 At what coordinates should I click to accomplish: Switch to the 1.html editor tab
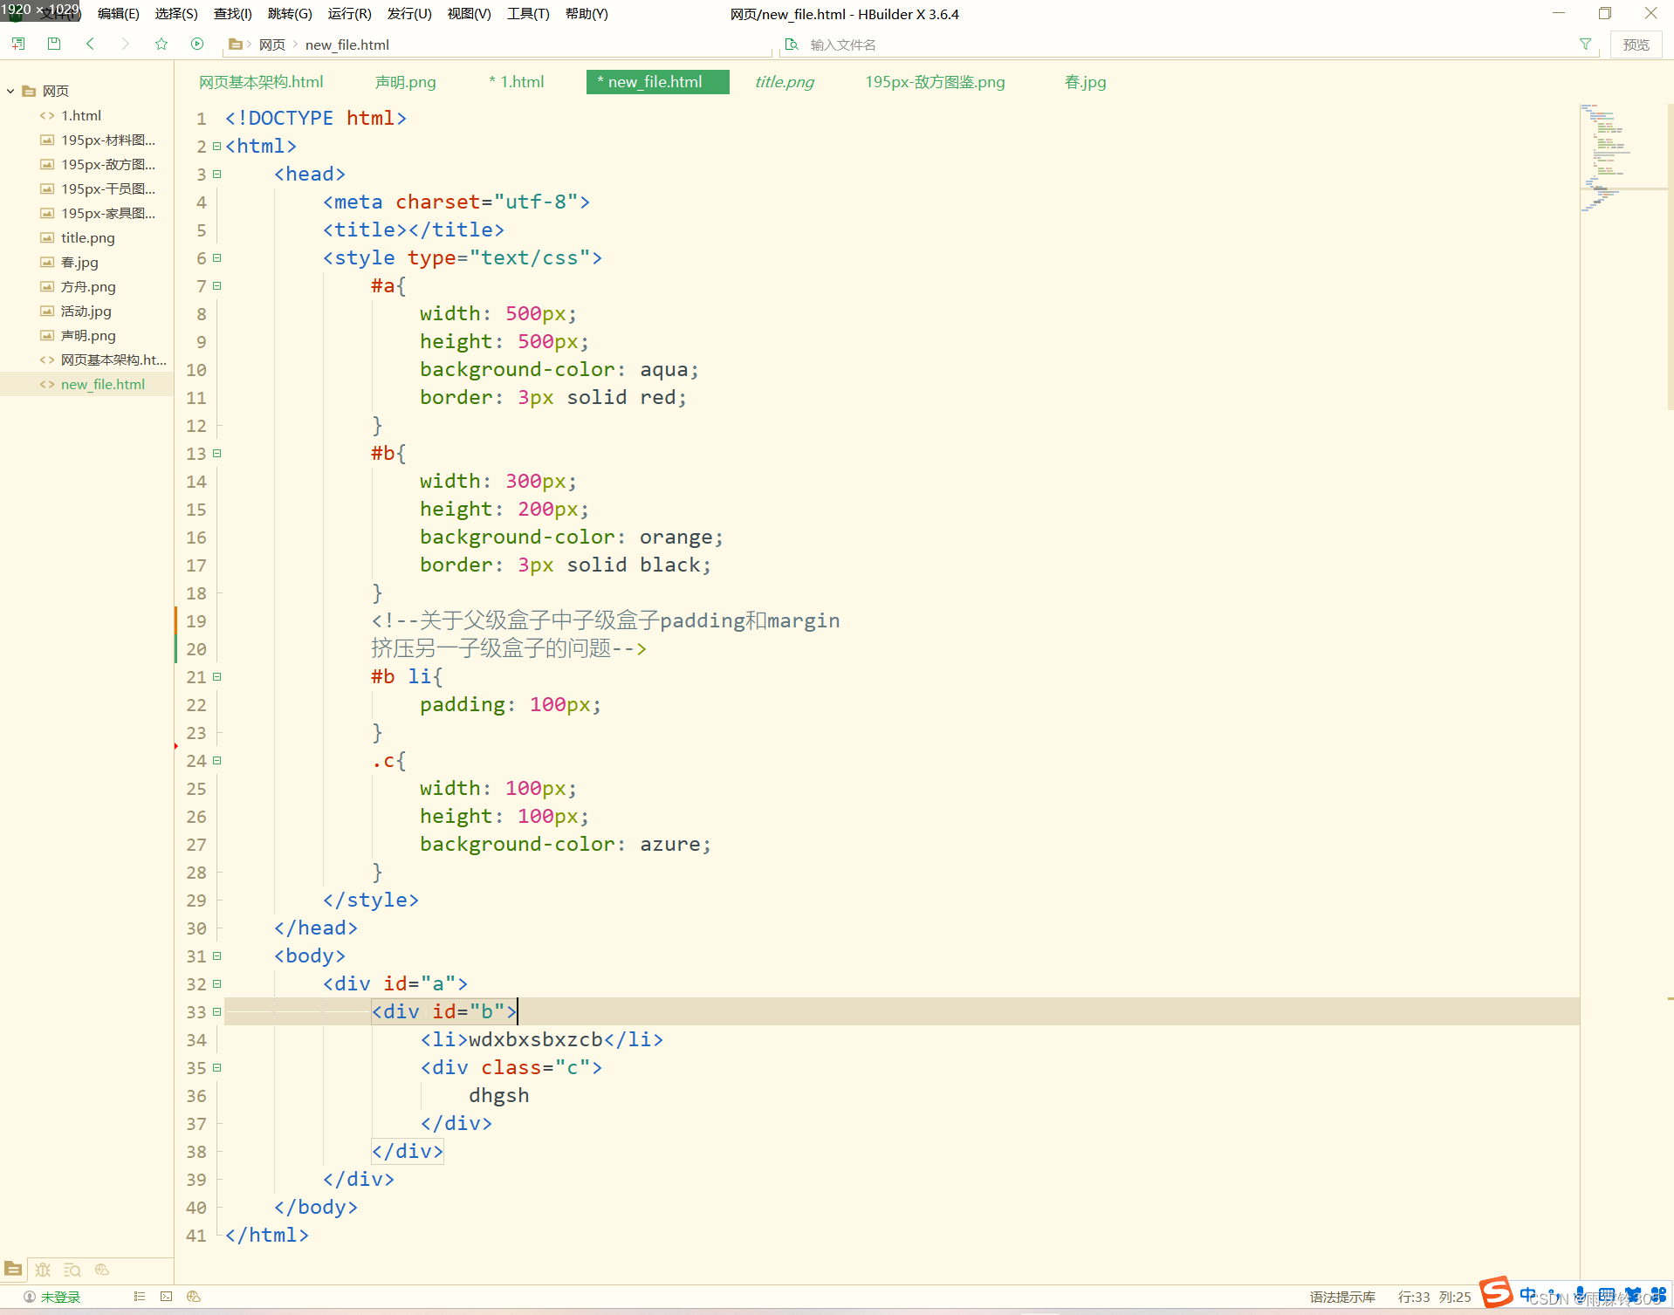517,82
